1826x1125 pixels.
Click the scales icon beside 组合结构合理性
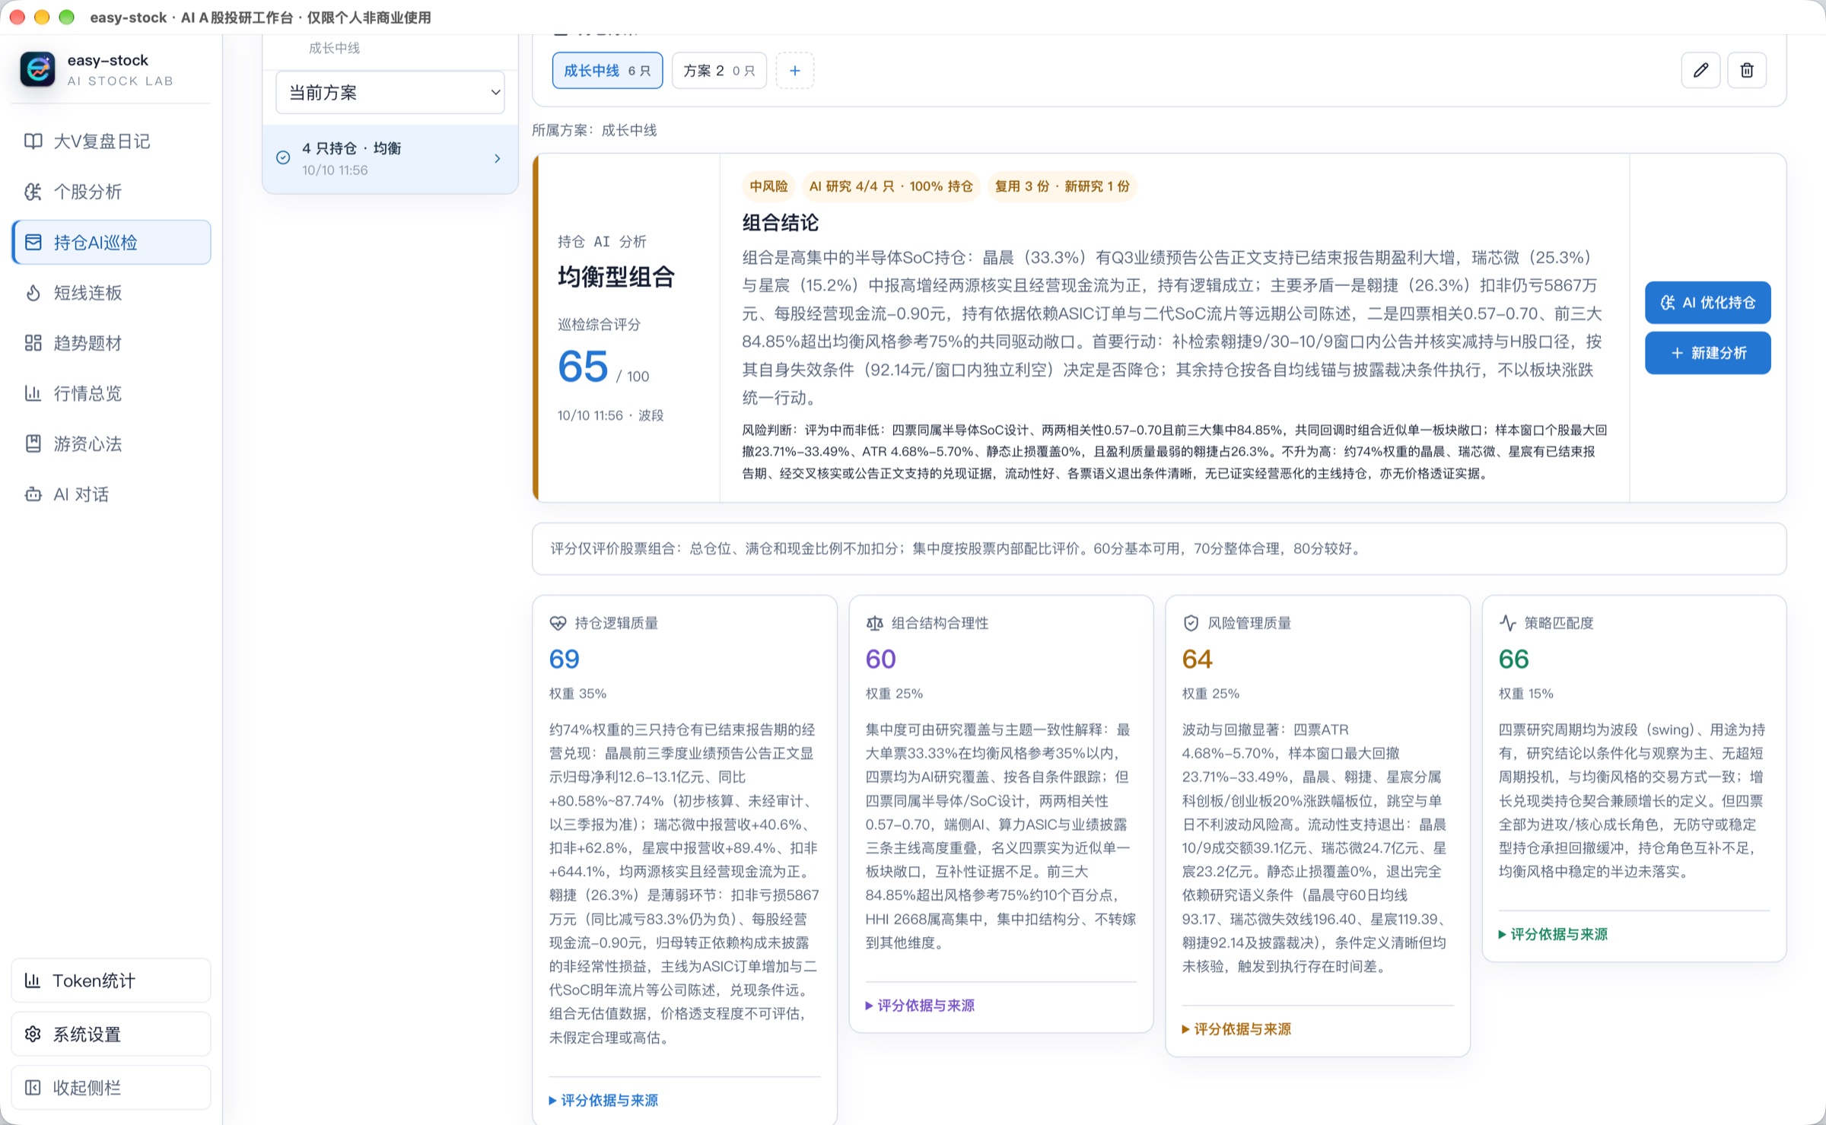(874, 623)
